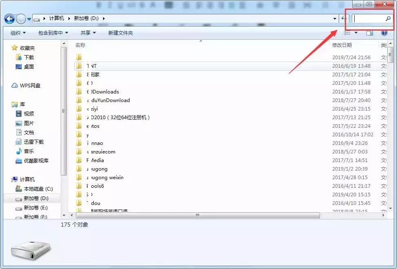
Task: Open the 共享 sharing menu
Action: [87, 33]
